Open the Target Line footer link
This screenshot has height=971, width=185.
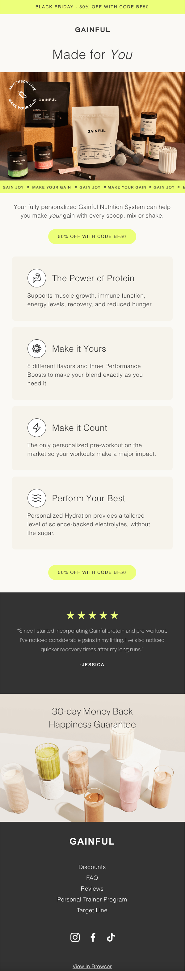[92, 910]
